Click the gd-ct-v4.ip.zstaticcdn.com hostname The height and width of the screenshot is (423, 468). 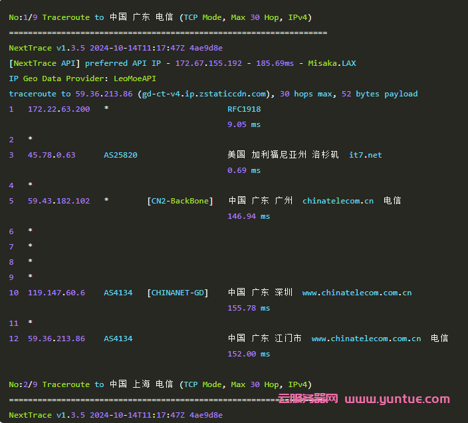pyautogui.click(x=204, y=94)
